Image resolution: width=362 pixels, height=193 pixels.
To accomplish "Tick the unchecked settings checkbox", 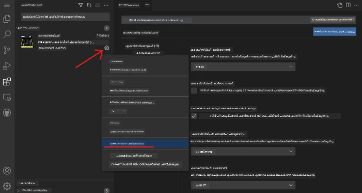I will point(194,91).
